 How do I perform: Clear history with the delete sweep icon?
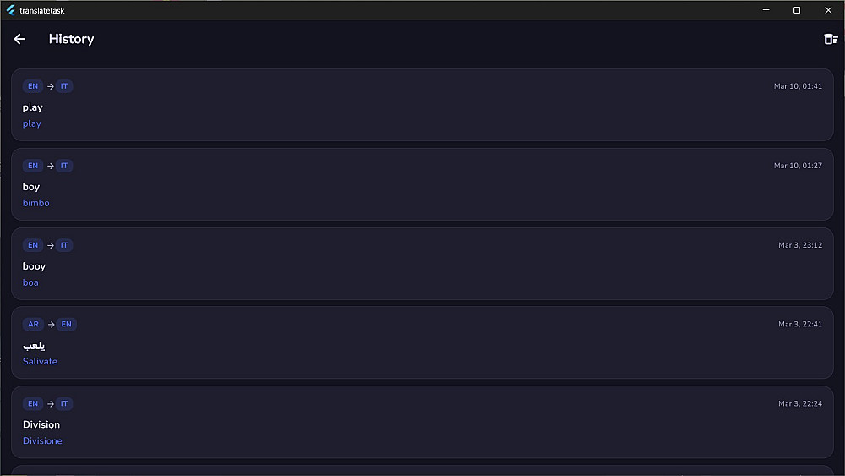pos(831,39)
